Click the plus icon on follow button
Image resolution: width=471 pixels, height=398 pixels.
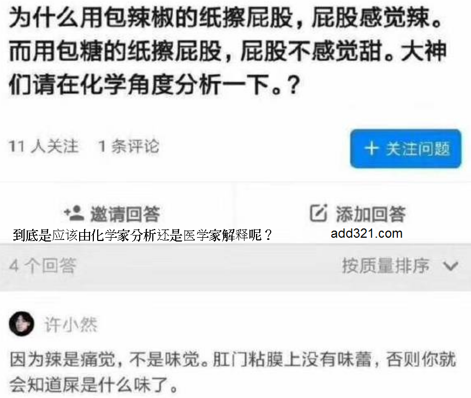[x=372, y=148]
